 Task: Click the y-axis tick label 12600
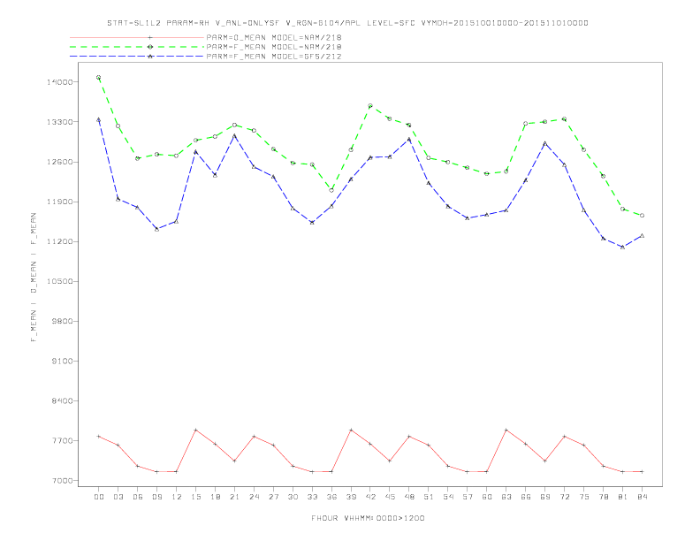(x=60, y=162)
